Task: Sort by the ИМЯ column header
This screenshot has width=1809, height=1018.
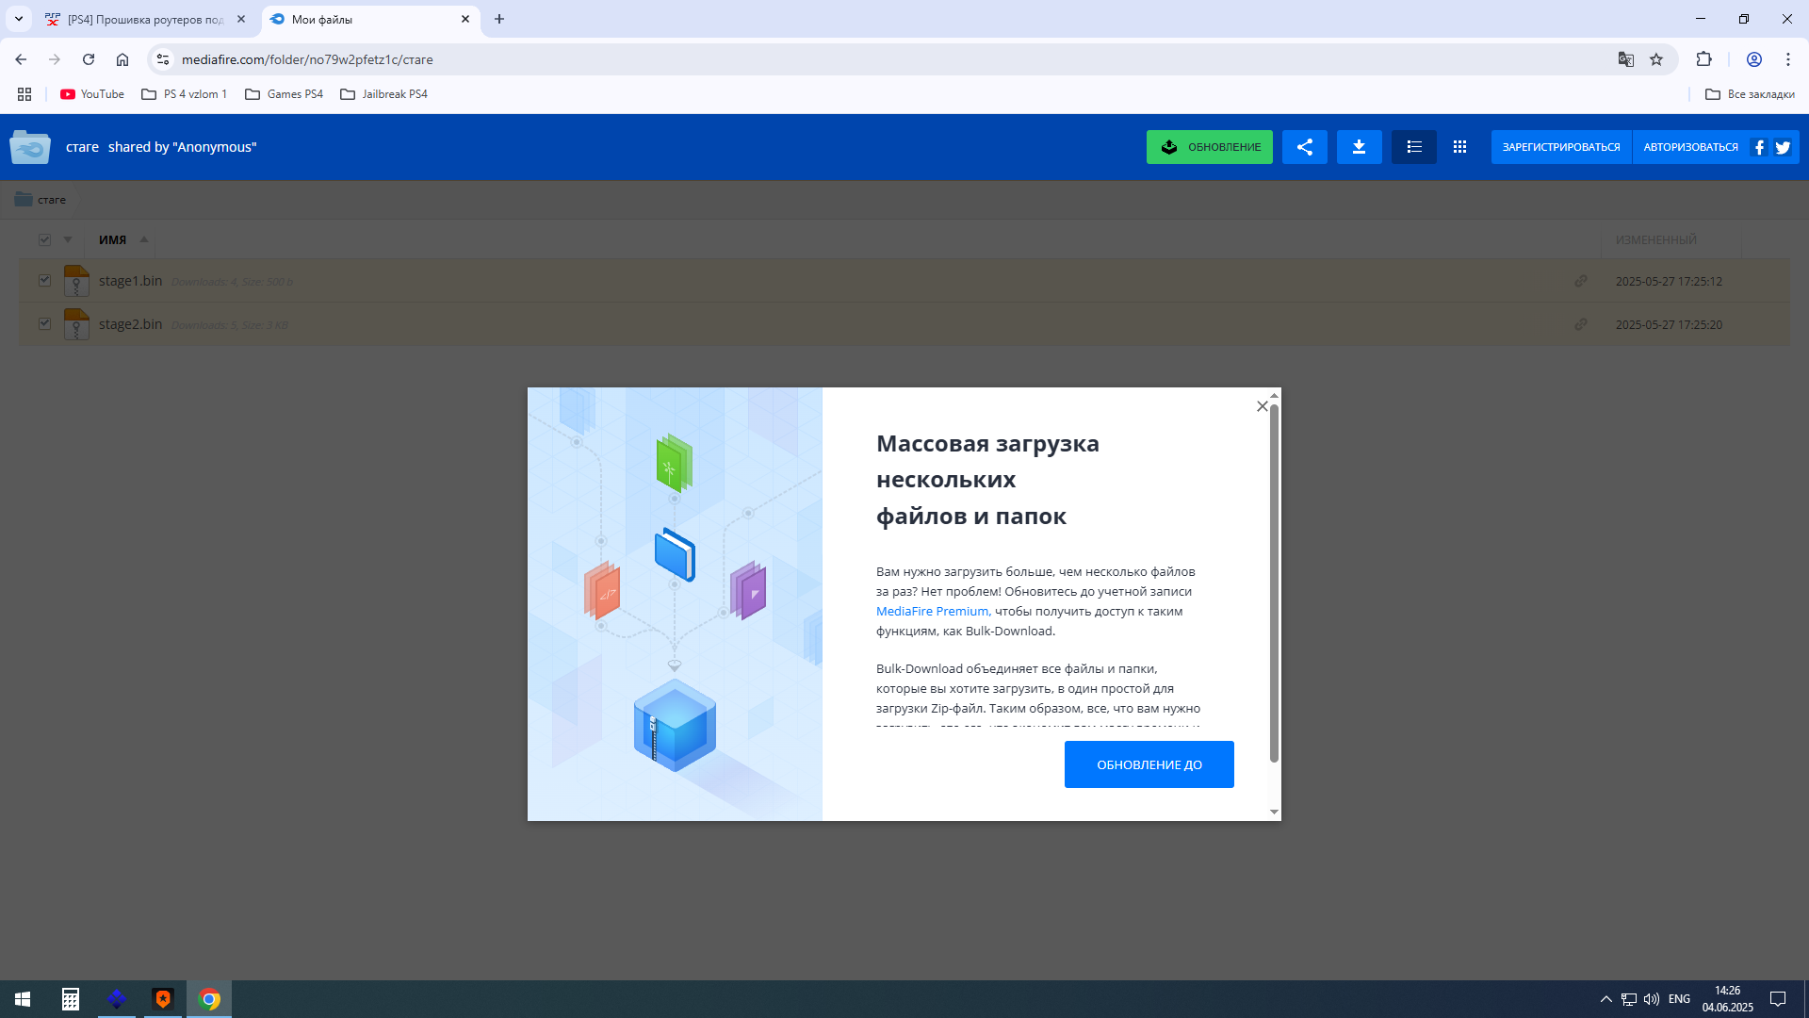Action: [112, 239]
